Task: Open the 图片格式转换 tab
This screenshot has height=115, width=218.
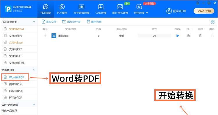Action: pos(120,9)
